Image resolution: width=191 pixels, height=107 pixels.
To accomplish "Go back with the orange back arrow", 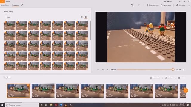I will (x=2, y=1).
